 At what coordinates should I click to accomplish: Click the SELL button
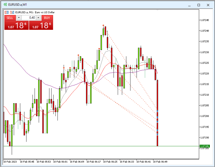10,18
